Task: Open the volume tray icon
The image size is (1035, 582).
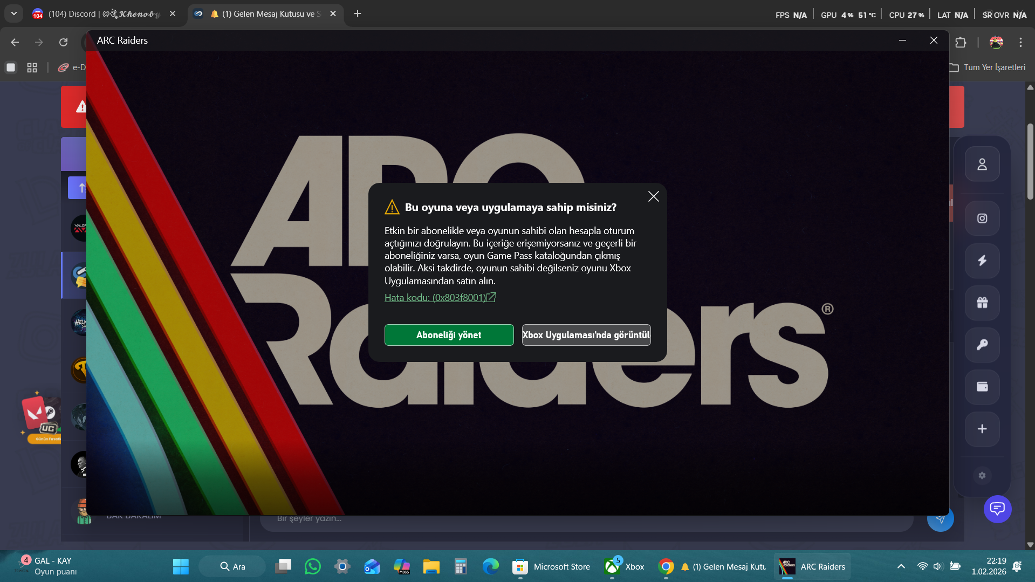Action: tap(938, 566)
